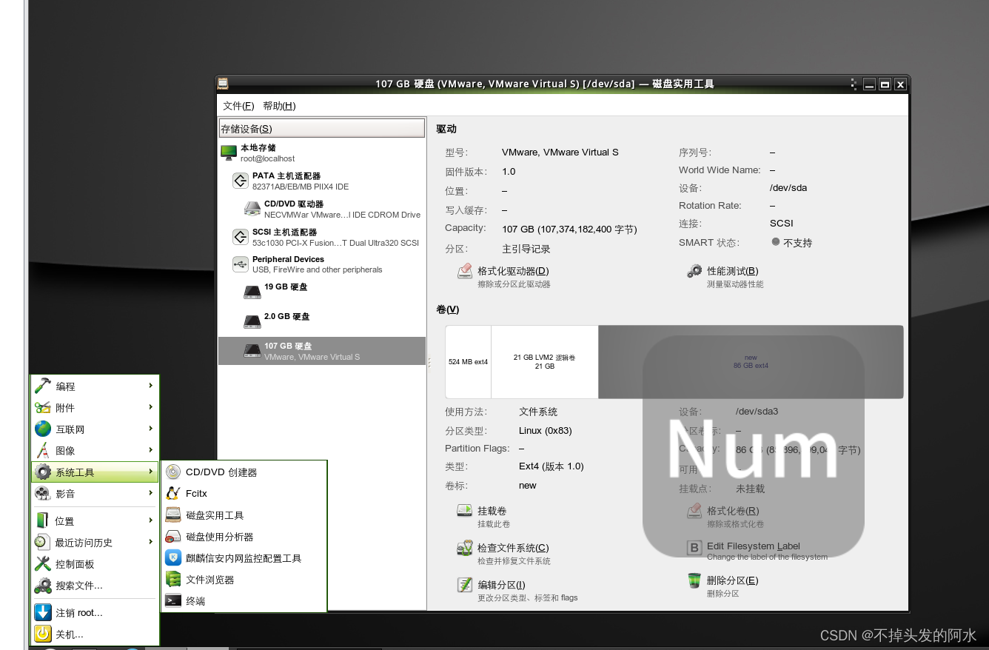Click 关机... shutdown entry
This screenshot has width=989, height=650.
click(94, 634)
